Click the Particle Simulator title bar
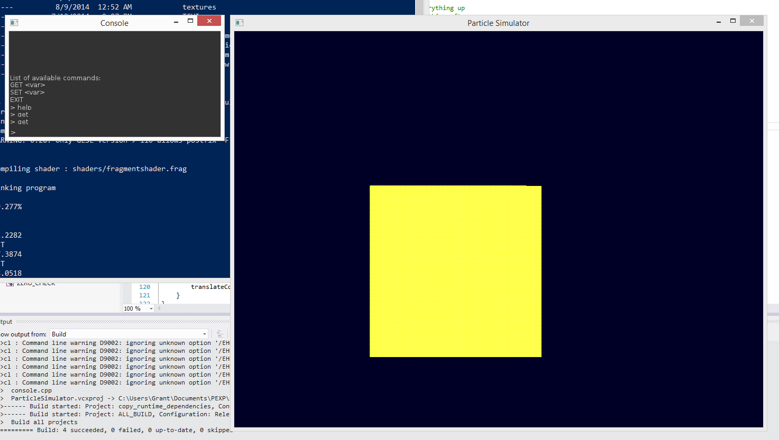 pyautogui.click(x=498, y=23)
